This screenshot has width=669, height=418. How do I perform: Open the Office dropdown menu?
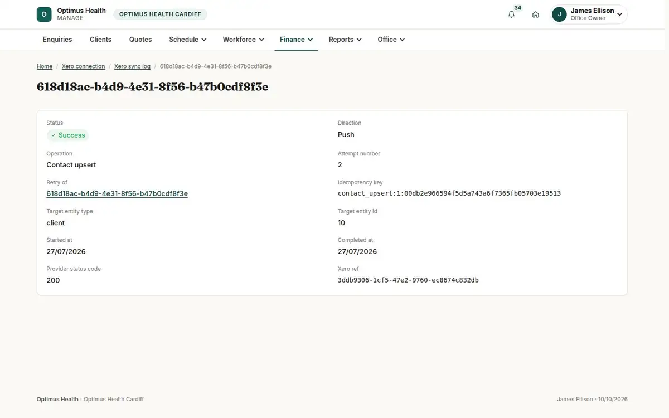coord(391,40)
